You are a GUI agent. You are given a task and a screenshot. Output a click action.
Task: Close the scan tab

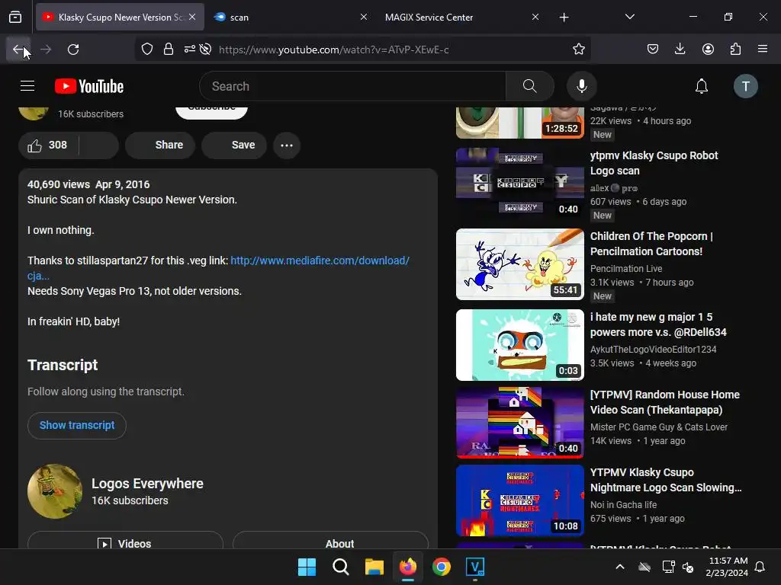tap(364, 18)
